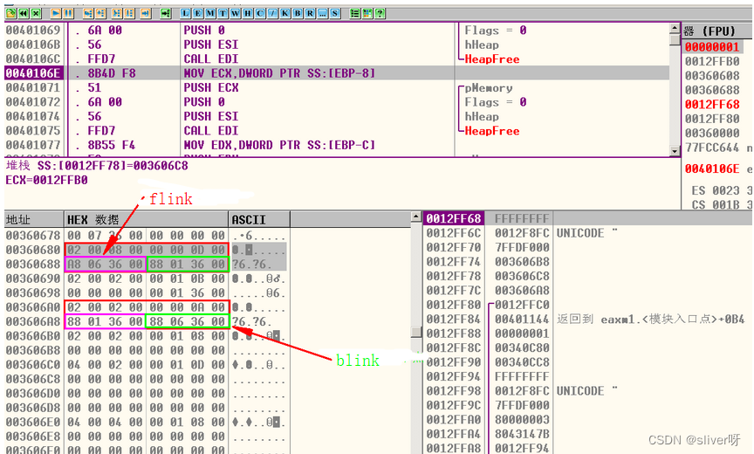
Task: Click the Step Over toolbar icon
Action: tap(100, 13)
